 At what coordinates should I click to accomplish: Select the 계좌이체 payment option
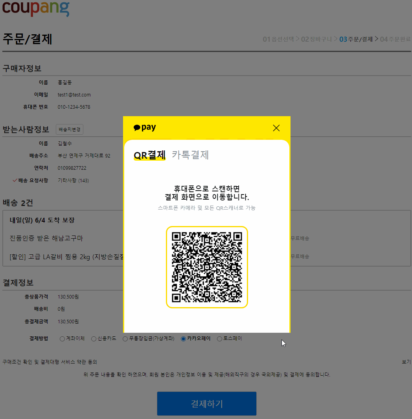pos(62,338)
